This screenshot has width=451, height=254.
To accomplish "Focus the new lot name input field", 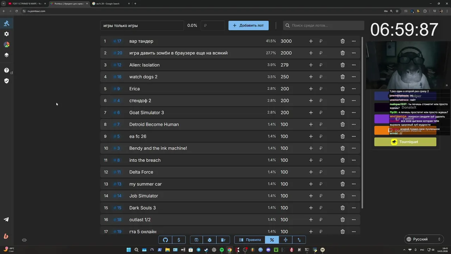I will pos(142,25).
